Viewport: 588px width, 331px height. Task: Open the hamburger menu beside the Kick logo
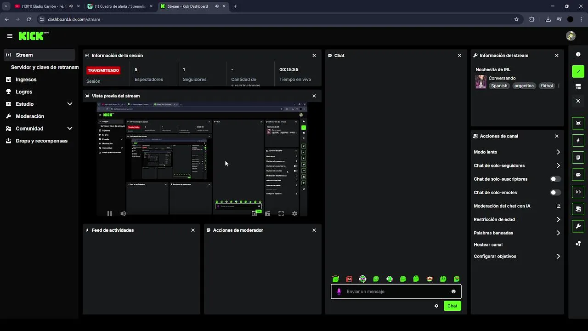pos(10,36)
